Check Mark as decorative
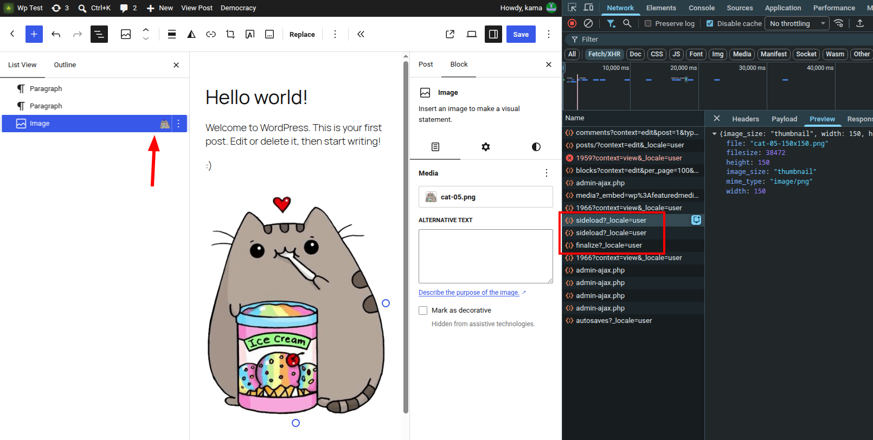Viewport: 873px width, 440px height. click(x=423, y=310)
